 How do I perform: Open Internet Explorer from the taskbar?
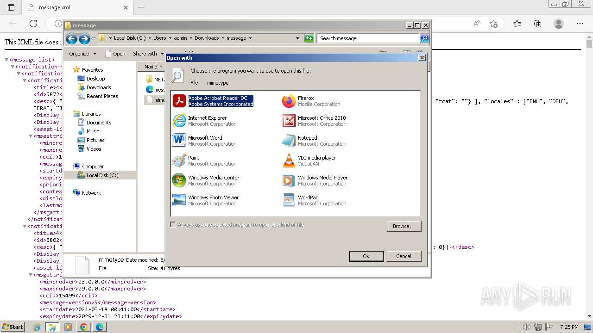(x=37, y=327)
